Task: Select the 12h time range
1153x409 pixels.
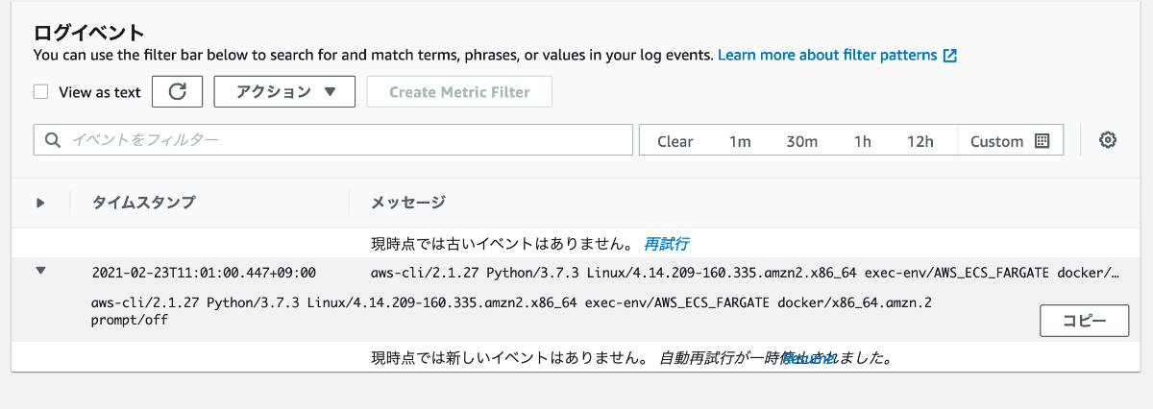Action: point(920,141)
